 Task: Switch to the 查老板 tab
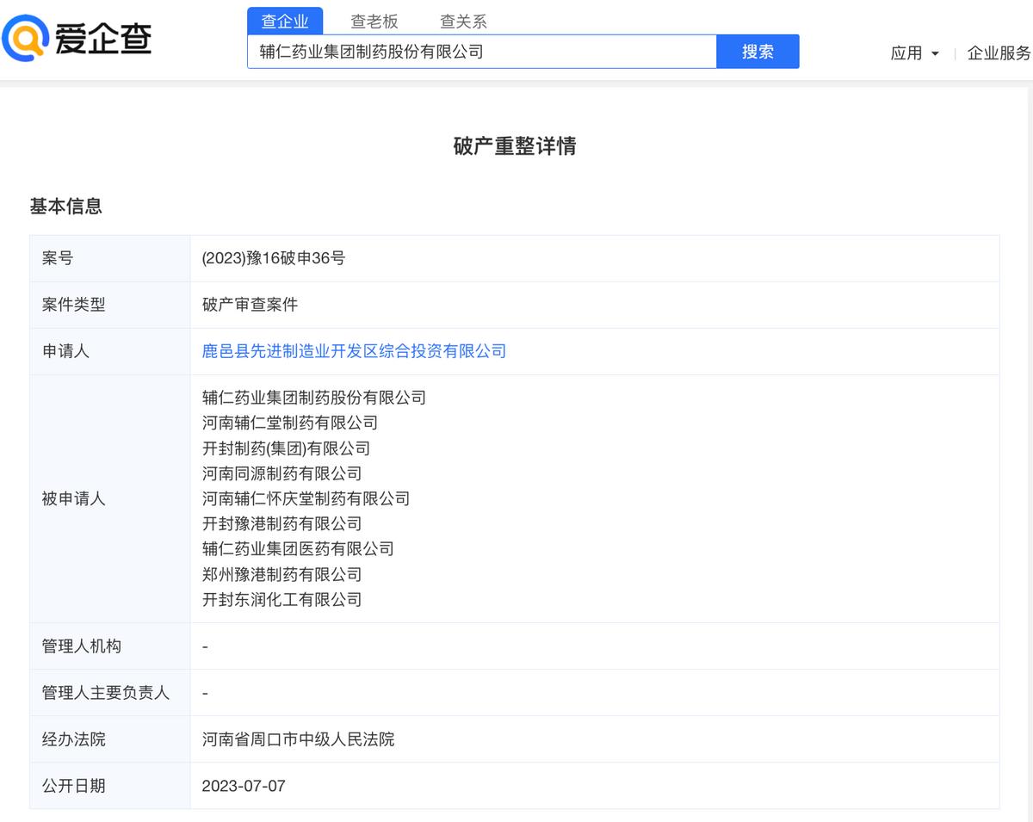point(374,22)
